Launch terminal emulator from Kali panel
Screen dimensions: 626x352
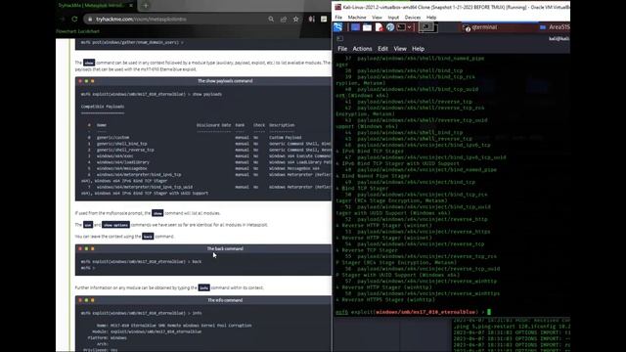point(401,27)
